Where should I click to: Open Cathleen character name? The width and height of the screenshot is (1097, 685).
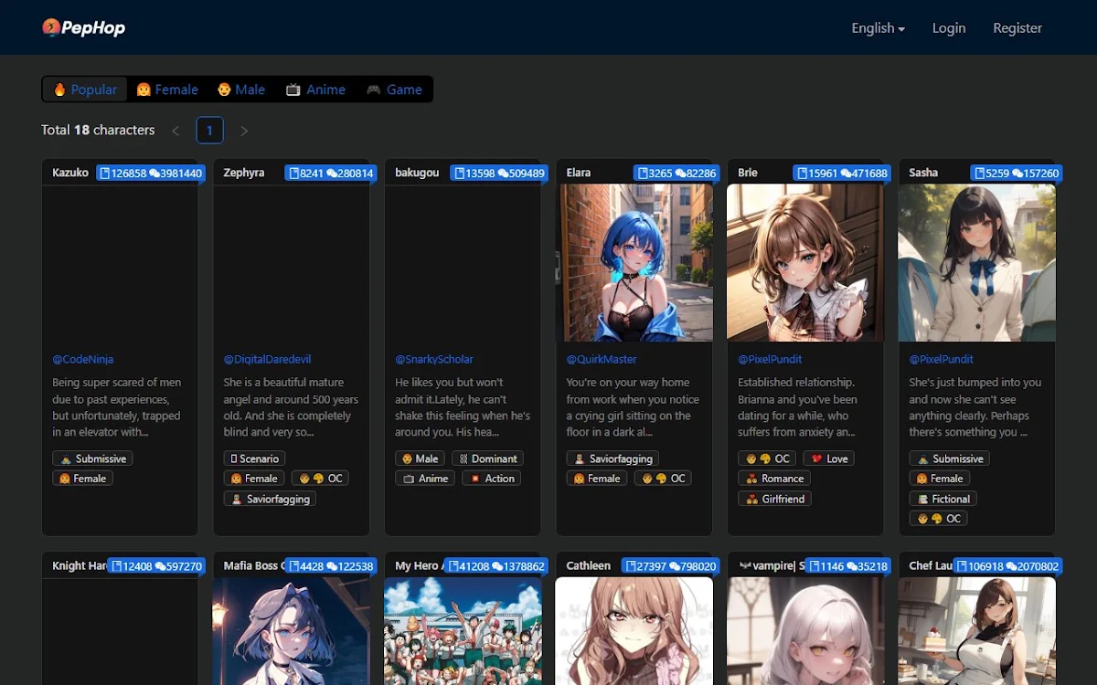[x=589, y=565]
